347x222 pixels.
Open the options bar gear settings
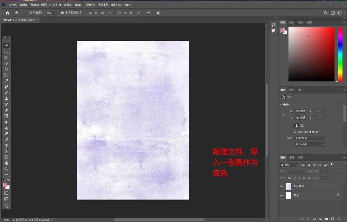[158, 13]
